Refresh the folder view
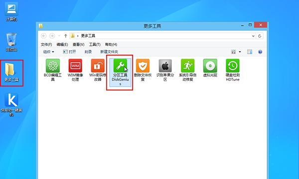 (260, 36)
